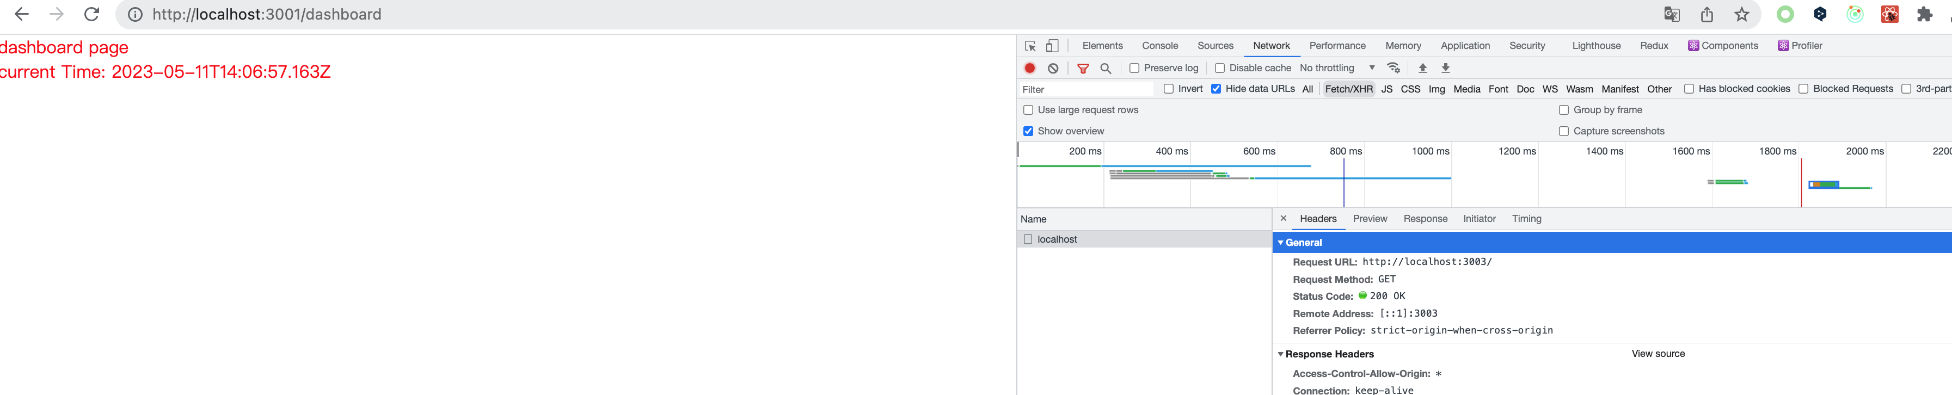Open green circle extension icon
This screenshot has height=395, width=1952.
1785,14
